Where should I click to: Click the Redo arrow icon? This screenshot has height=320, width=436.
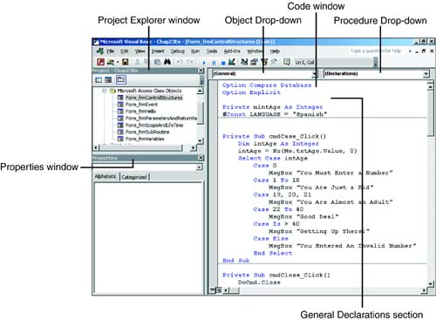click(x=190, y=62)
